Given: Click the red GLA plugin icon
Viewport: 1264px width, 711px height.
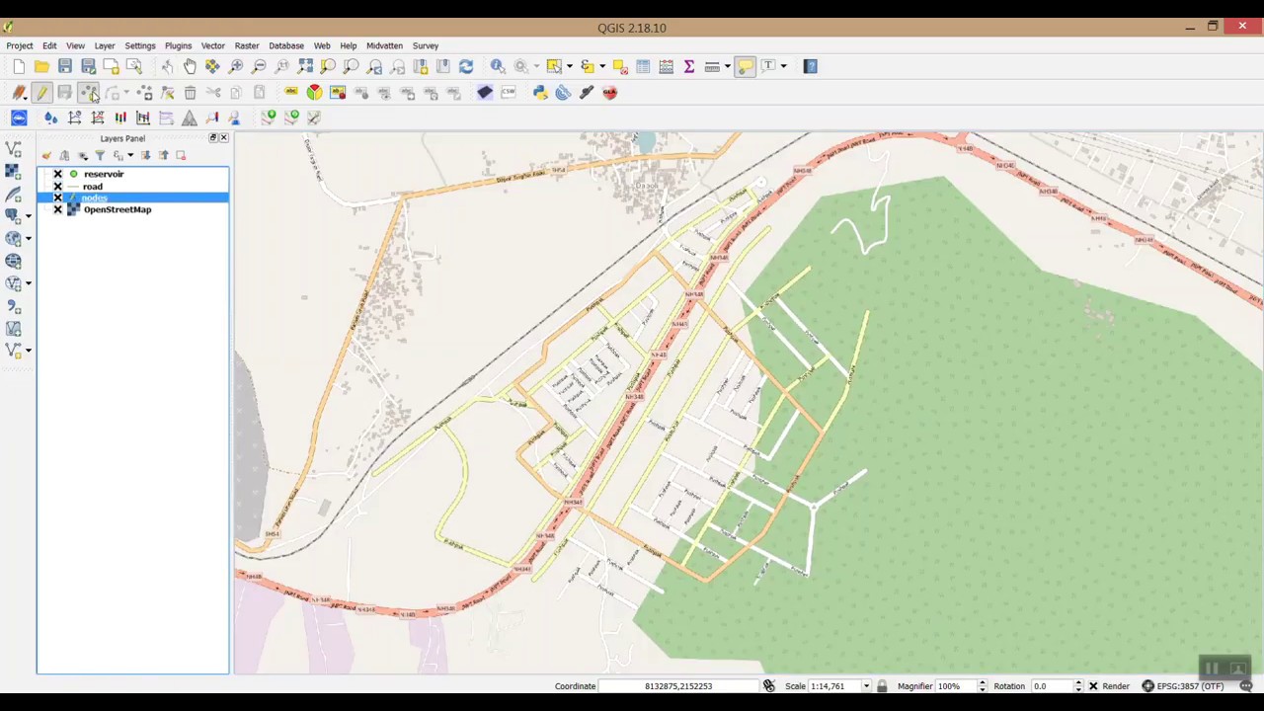Looking at the screenshot, I should tap(609, 92).
